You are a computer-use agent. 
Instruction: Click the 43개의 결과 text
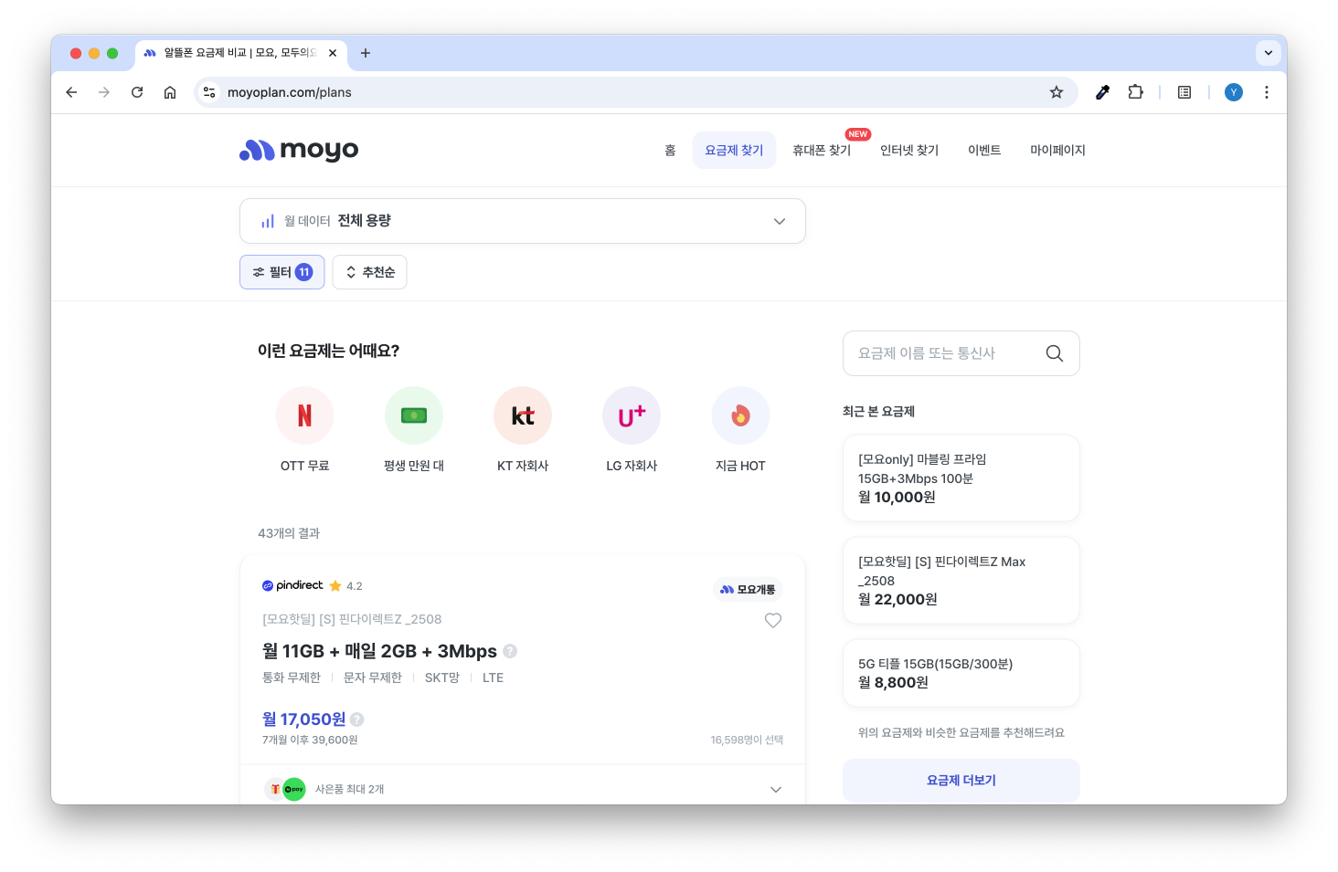[x=289, y=533]
